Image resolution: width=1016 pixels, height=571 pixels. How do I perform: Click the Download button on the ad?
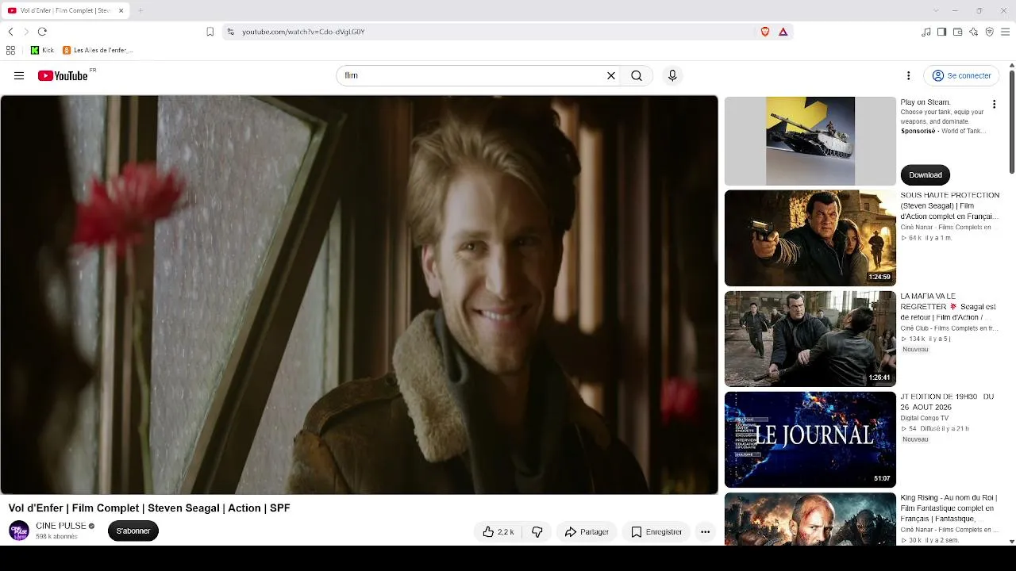tap(926, 174)
